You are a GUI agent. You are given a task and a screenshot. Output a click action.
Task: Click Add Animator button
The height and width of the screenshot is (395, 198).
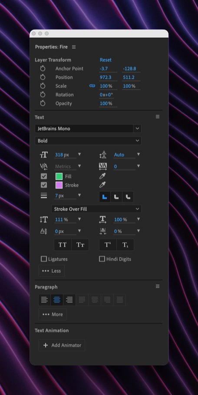pyautogui.click(x=62, y=345)
